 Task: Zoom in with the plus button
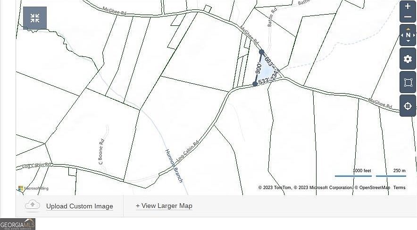coord(408,6)
